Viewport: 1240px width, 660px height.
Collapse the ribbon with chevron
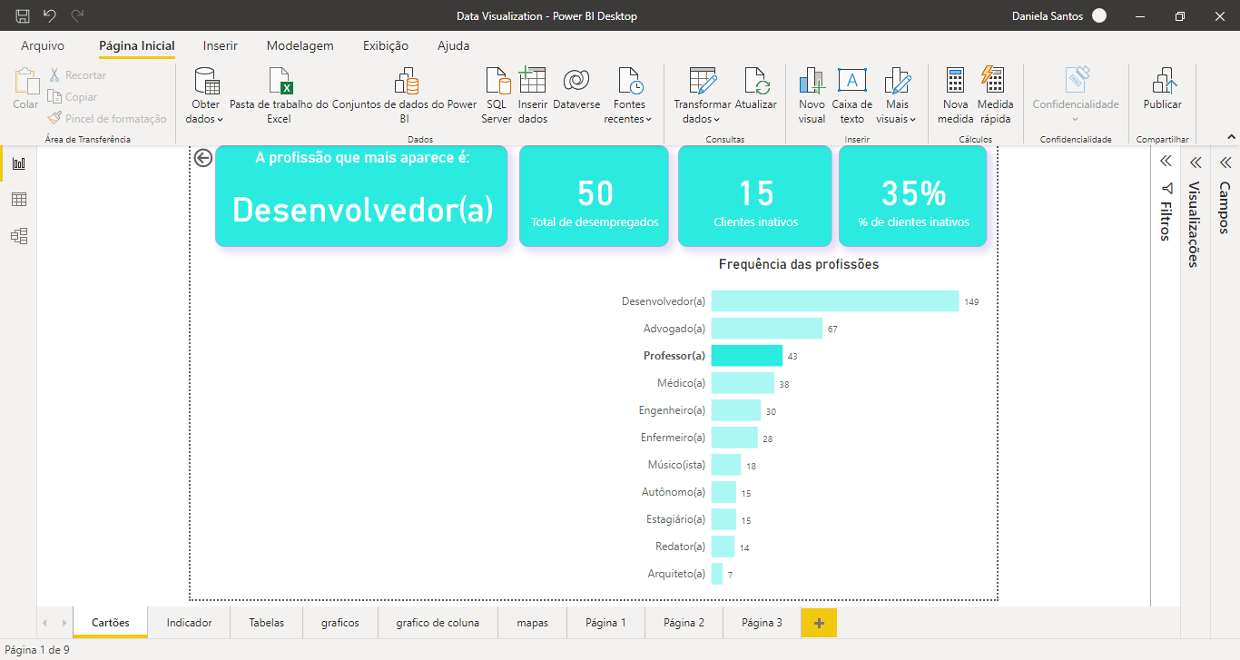click(x=1230, y=137)
